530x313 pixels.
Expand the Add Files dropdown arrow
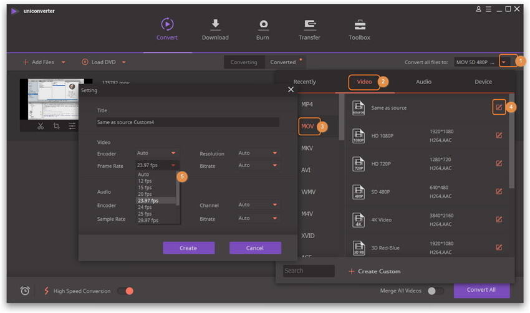point(63,62)
